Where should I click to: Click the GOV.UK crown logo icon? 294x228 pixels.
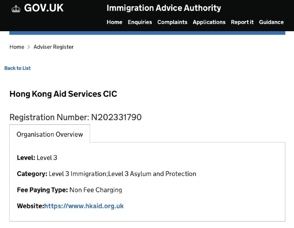[16, 8]
